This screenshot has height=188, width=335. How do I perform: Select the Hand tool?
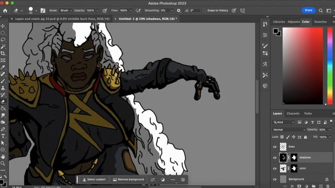(x=3, y=157)
